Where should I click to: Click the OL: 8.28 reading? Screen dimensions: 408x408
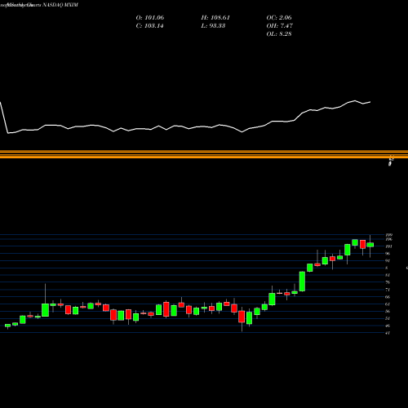279,34
